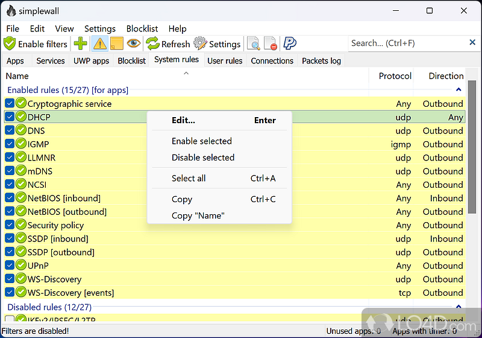Click the green status icon for UPnP
This screenshot has height=338, width=482.
coord(21,265)
